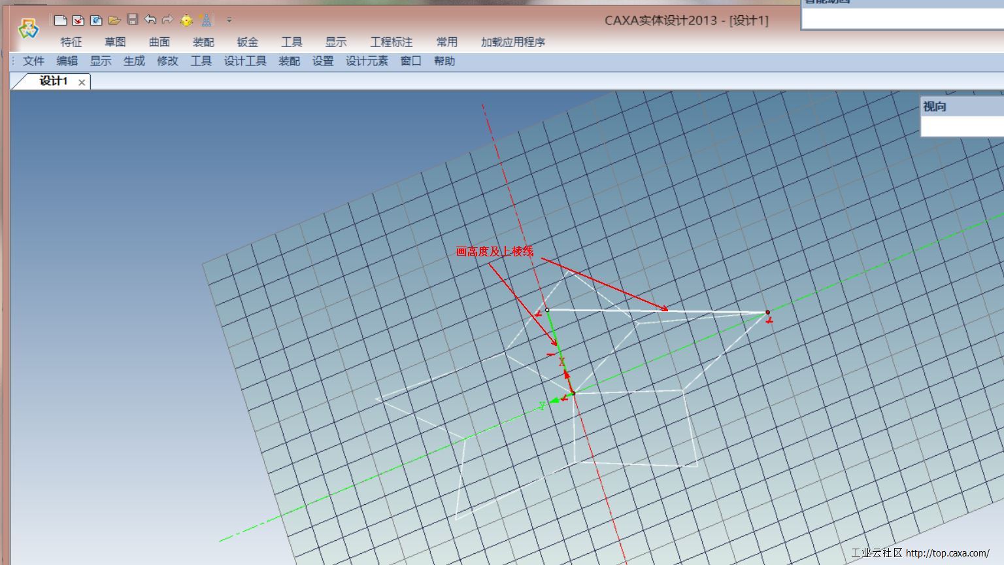Image resolution: width=1004 pixels, height=565 pixels.
Task: Switch to the 工程标注 ribbon tab
Action: tap(392, 42)
